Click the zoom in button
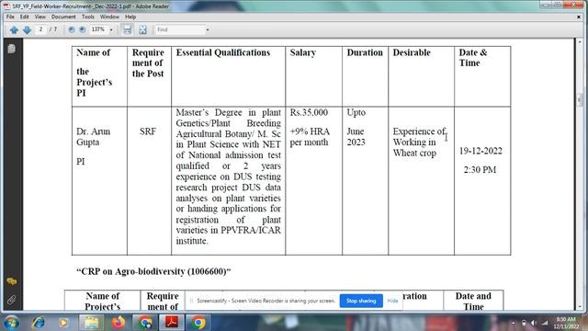This screenshot has width=588, height=331. [83, 29]
